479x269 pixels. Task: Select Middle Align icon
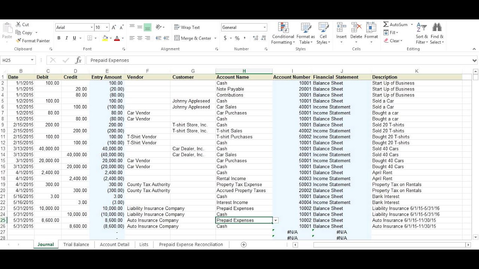[x=140, y=27]
